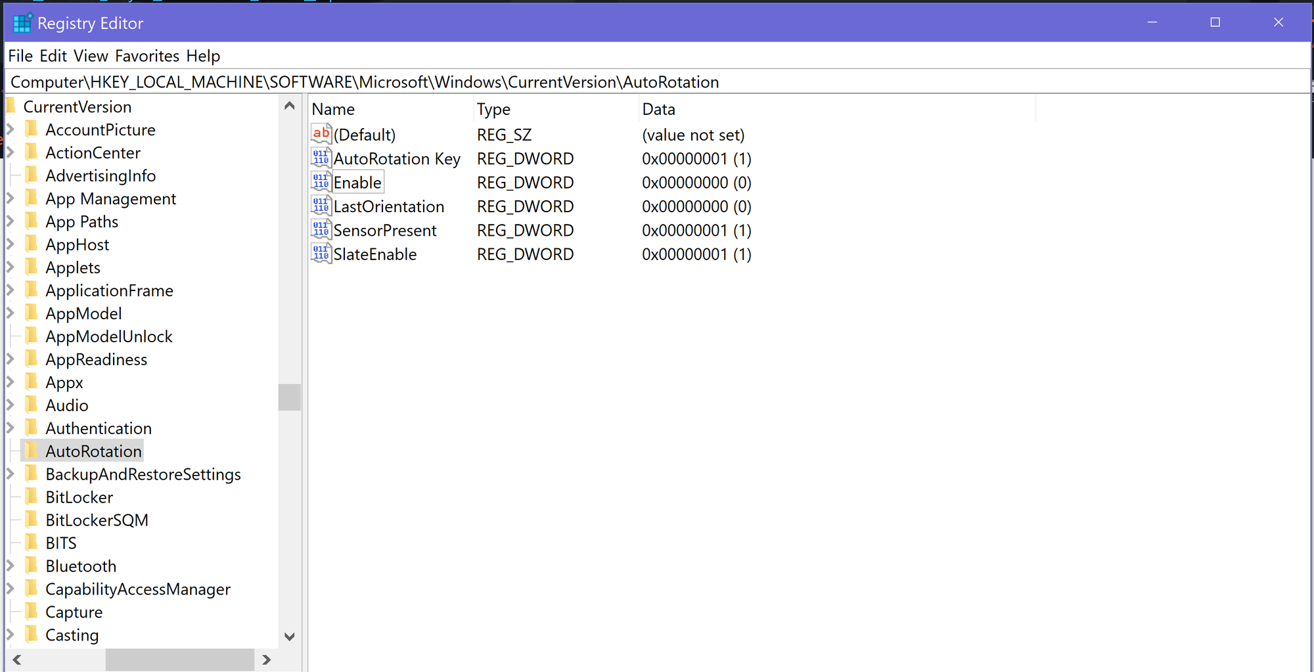Minimize the Registry Editor window

tap(1152, 22)
